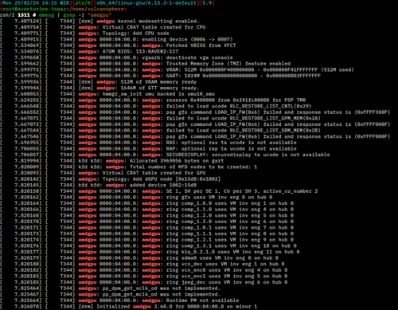
Task: Click 'hwmgr_sw_init smu backed is smu10_smu'
Action: [158, 94]
